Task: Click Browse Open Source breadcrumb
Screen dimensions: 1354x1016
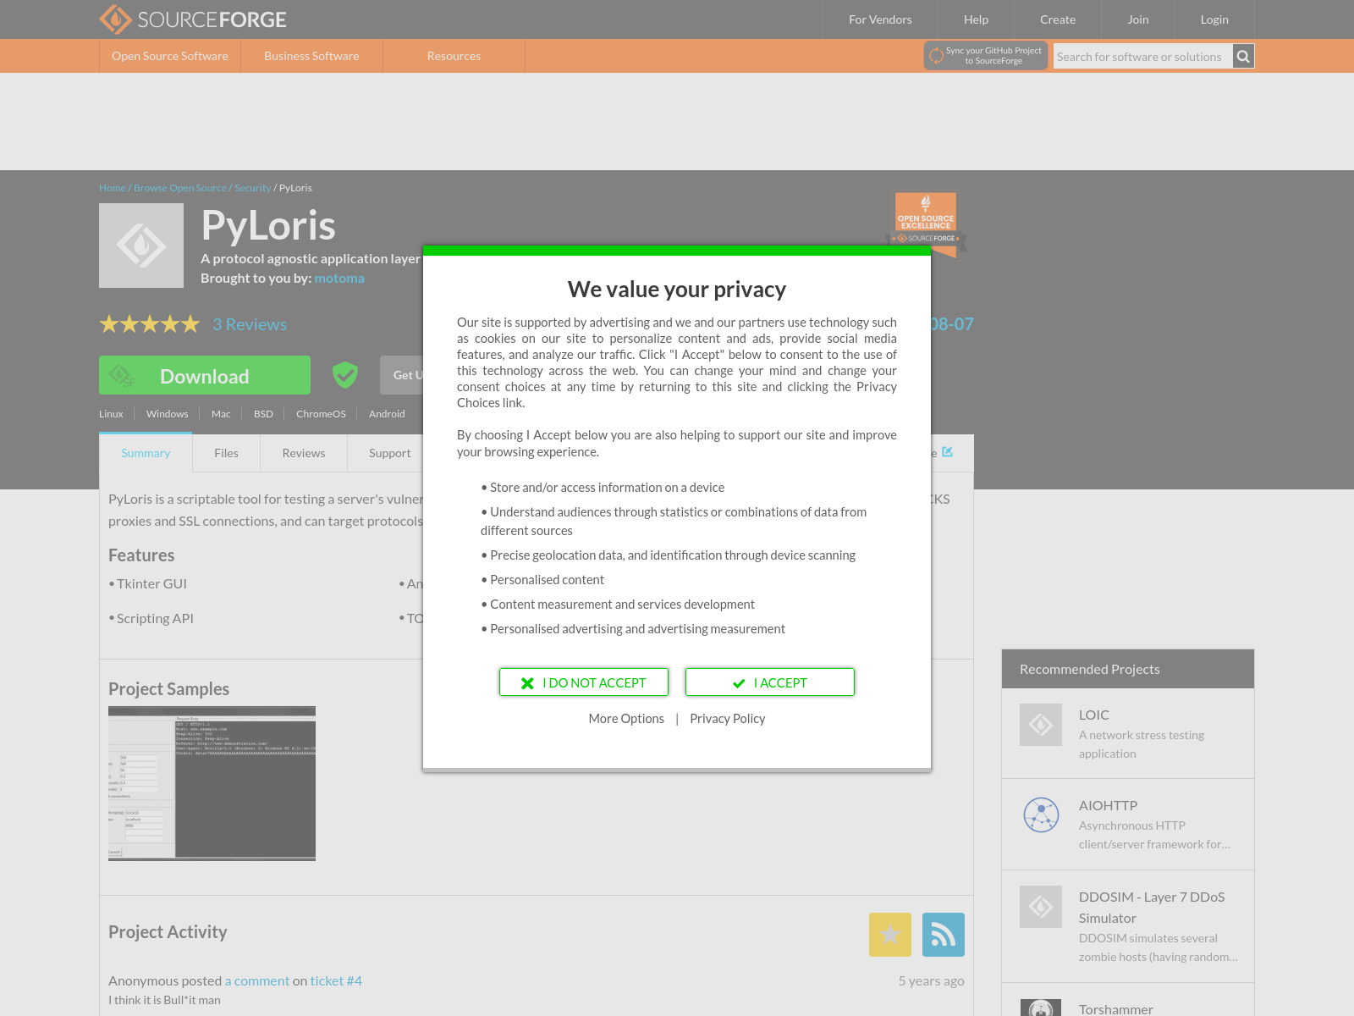Action: coord(180,188)
